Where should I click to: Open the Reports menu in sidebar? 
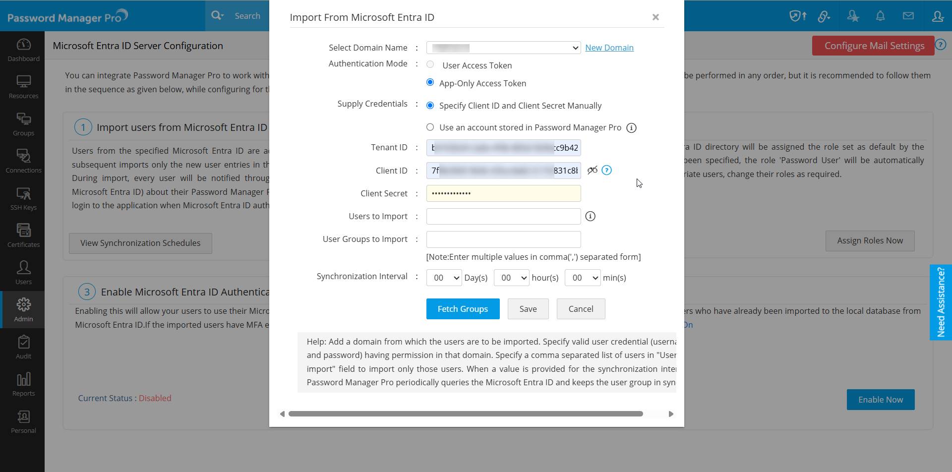coord(23,384)
